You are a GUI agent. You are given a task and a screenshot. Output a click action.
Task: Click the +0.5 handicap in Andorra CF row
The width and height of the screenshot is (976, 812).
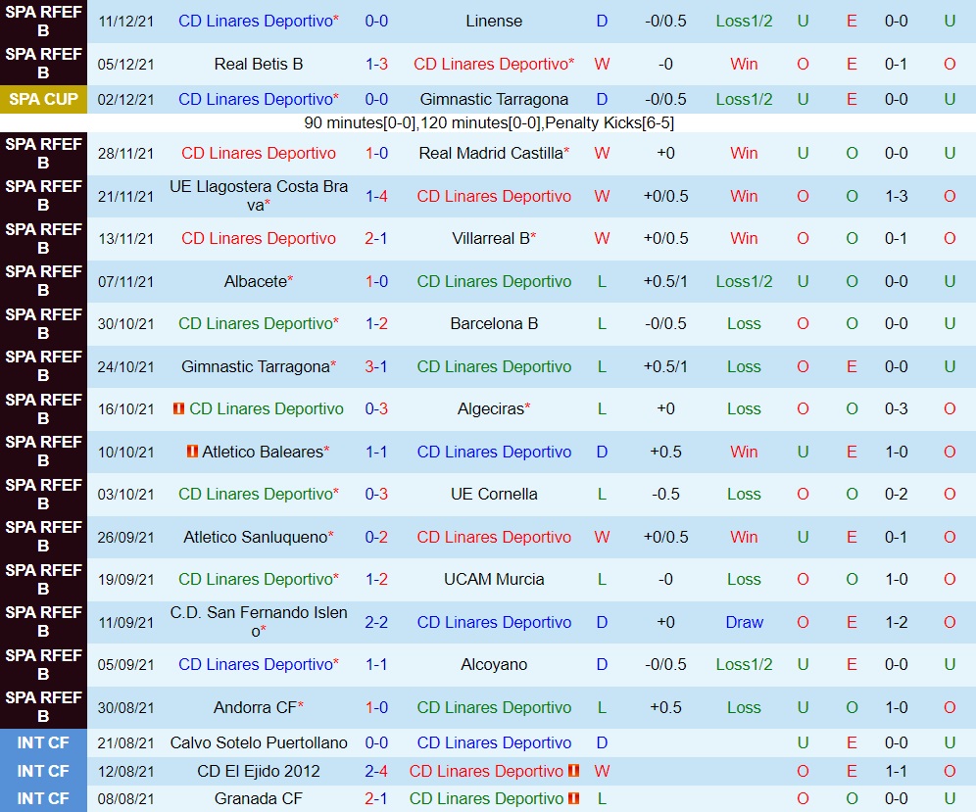[x=665, y=707]
